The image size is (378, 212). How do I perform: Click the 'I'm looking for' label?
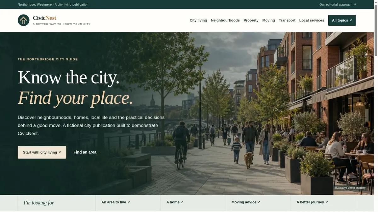click(38, 203)
